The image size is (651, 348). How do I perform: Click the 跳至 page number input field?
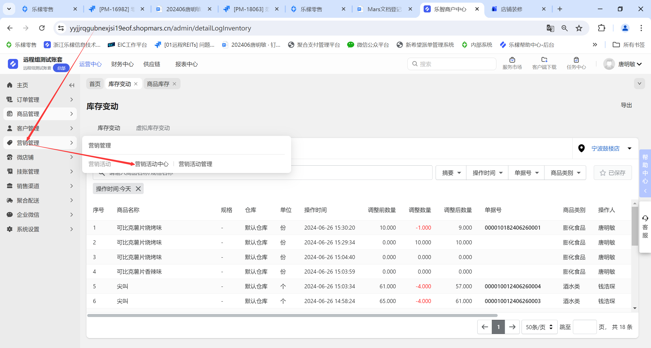pos(584,327)
